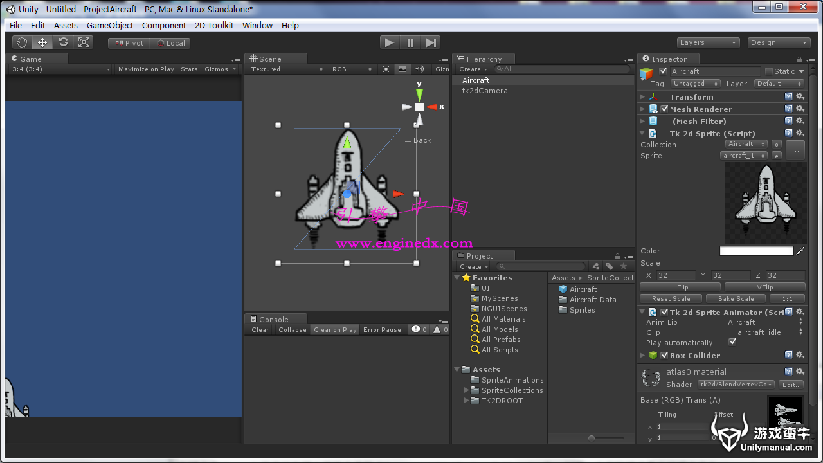Open the 2D Toolkit menu
The height and width of the screenshot is (463, 823).
[214, 25]
